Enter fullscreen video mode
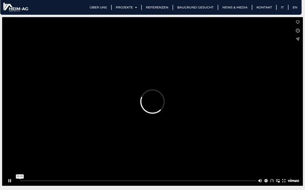The height and width of the screenshot is (190, 305). 284,181
